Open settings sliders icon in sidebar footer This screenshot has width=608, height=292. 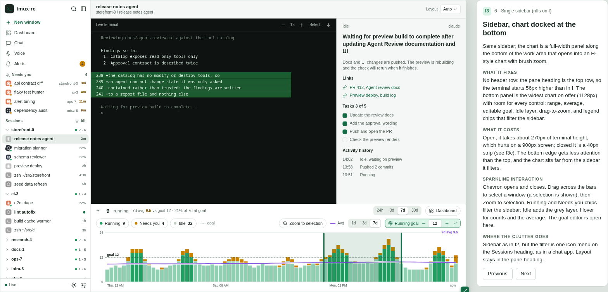(x=83, y=285)
